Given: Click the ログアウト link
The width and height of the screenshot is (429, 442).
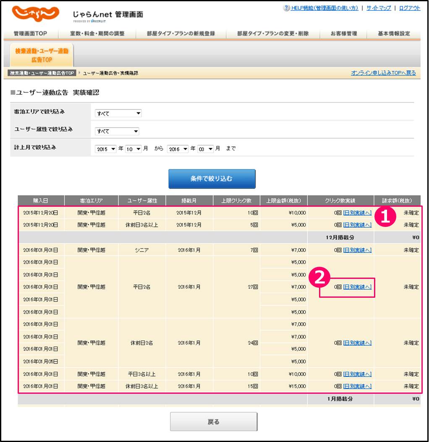Looking at the screenshot, I should click(x=409, y=8).
